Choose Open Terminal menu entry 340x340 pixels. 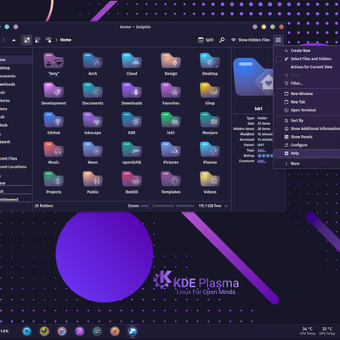[x=307, y=110]
